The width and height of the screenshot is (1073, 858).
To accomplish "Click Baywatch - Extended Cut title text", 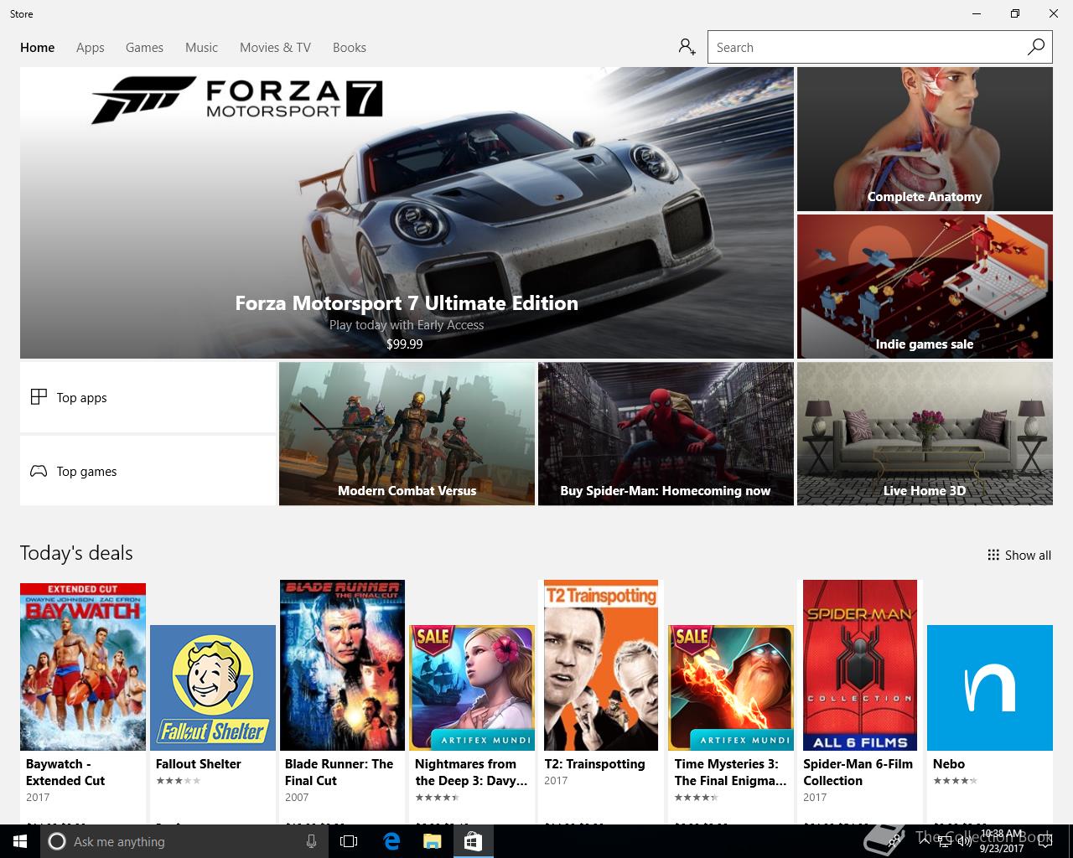I will point(65,772).
